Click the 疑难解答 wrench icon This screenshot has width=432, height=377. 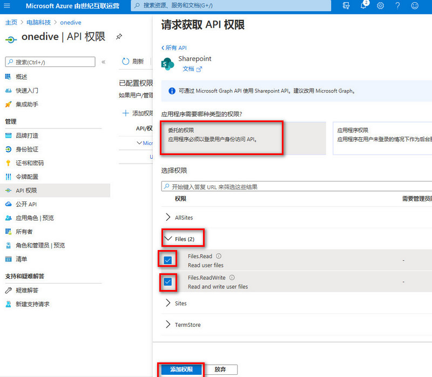click(8, 290)
